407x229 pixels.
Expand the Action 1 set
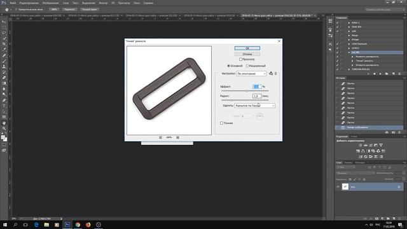[x=349, y=23]
